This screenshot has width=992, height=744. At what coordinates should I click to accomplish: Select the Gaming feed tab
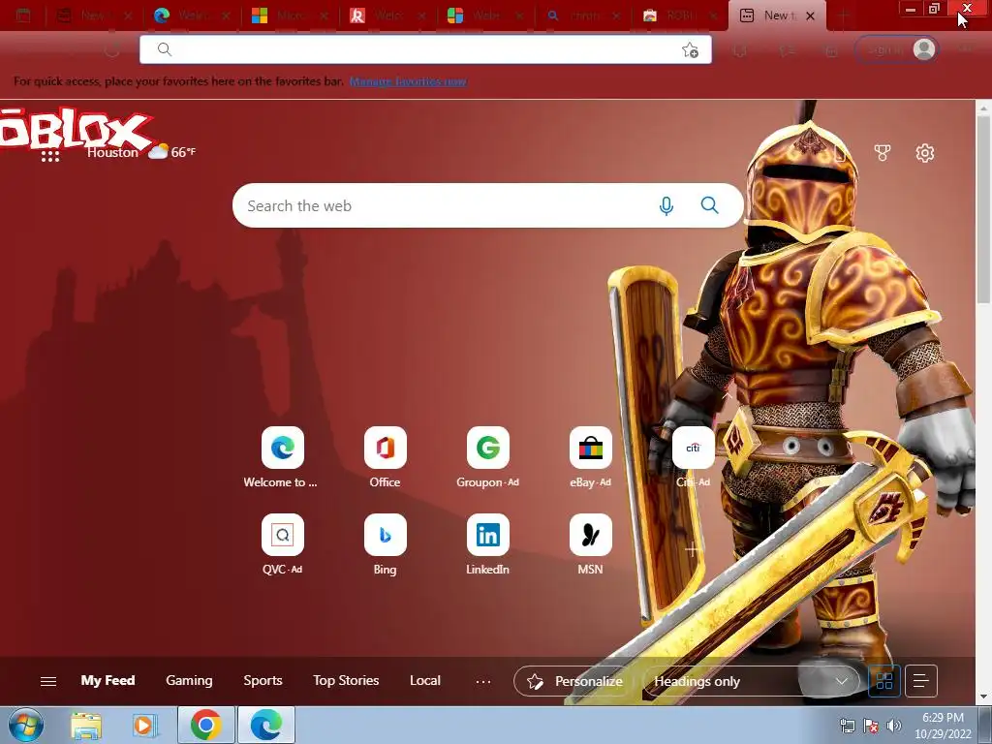[189, 681]
